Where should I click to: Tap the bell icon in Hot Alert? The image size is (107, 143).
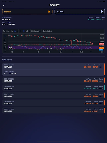pyautogui.click(x=102, y=11)
